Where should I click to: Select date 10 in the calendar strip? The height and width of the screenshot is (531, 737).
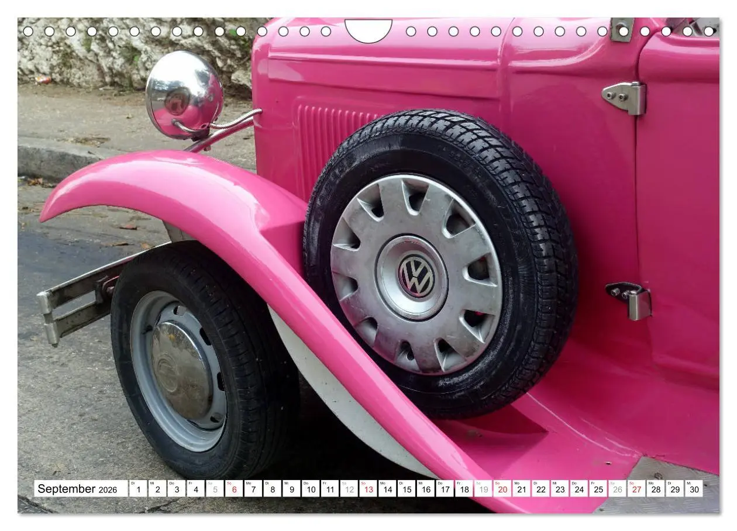coord(311,489)
